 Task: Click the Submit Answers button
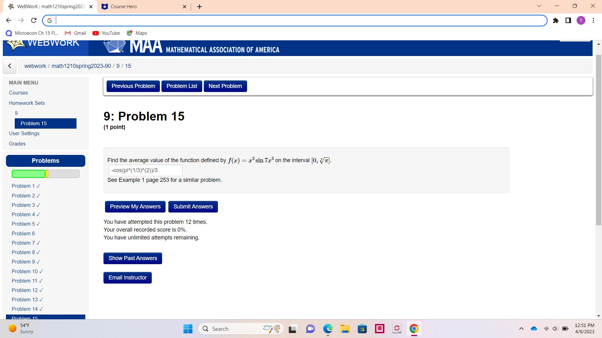[193, 207]
